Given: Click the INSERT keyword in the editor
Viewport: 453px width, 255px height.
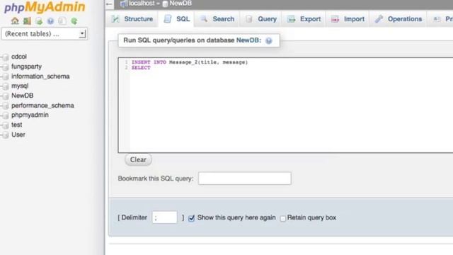Looking at the screenshot, I should pos(141,62).
